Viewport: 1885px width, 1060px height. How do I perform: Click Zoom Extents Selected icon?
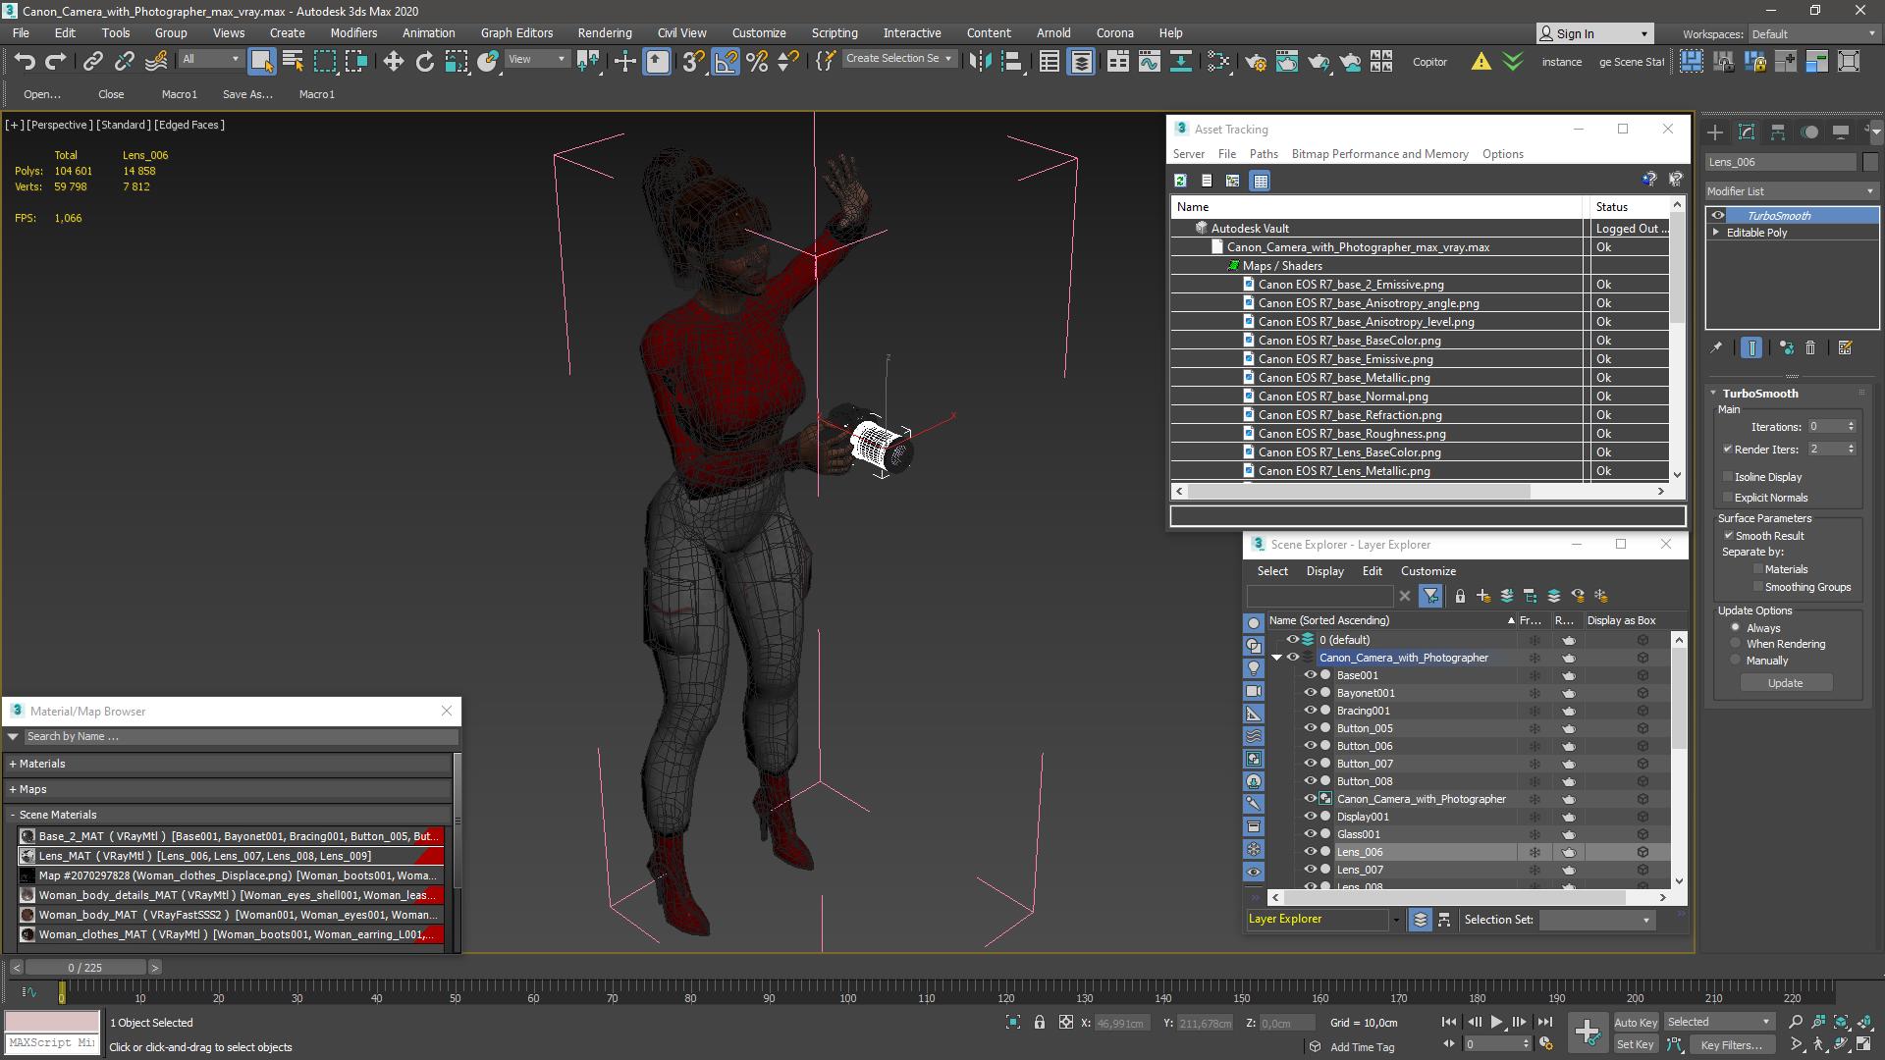point(1842,1023)
